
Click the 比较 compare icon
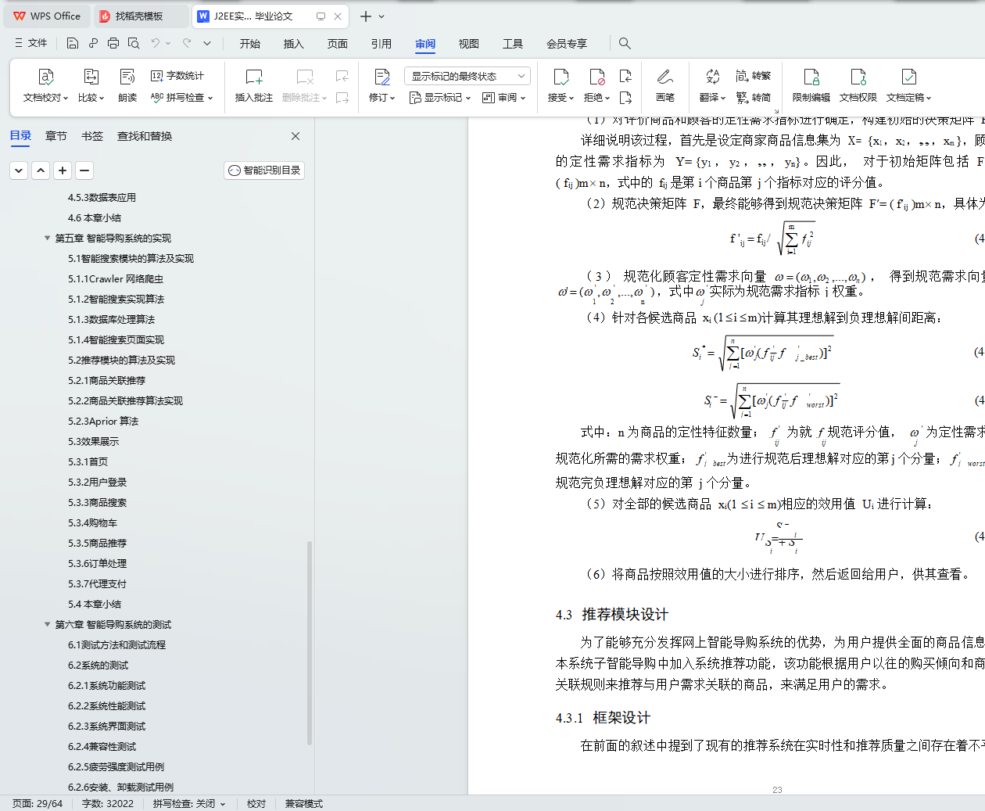91,77
